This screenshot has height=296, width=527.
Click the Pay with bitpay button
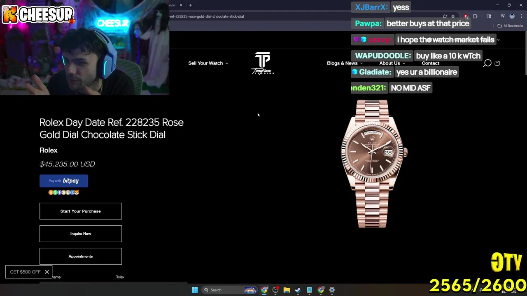click(63, 181)
